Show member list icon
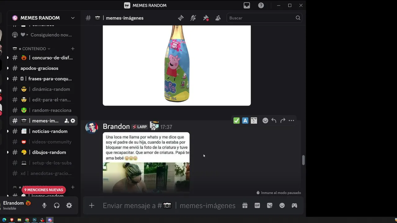The width and height of the screenshot is (397, 223). coord(218,18)
